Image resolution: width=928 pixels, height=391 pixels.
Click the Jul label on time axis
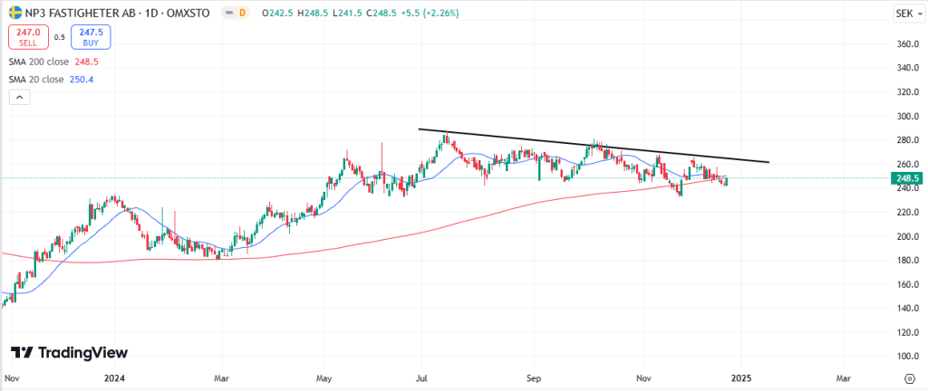click(421, 377)
